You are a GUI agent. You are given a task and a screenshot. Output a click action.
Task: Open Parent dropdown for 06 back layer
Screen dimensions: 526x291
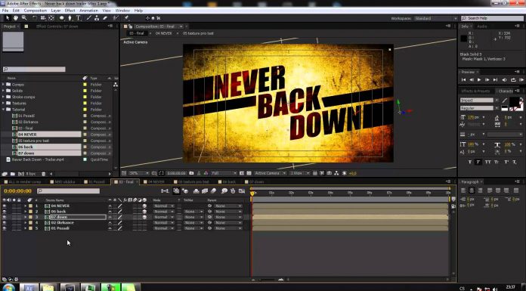click(228, 212)
